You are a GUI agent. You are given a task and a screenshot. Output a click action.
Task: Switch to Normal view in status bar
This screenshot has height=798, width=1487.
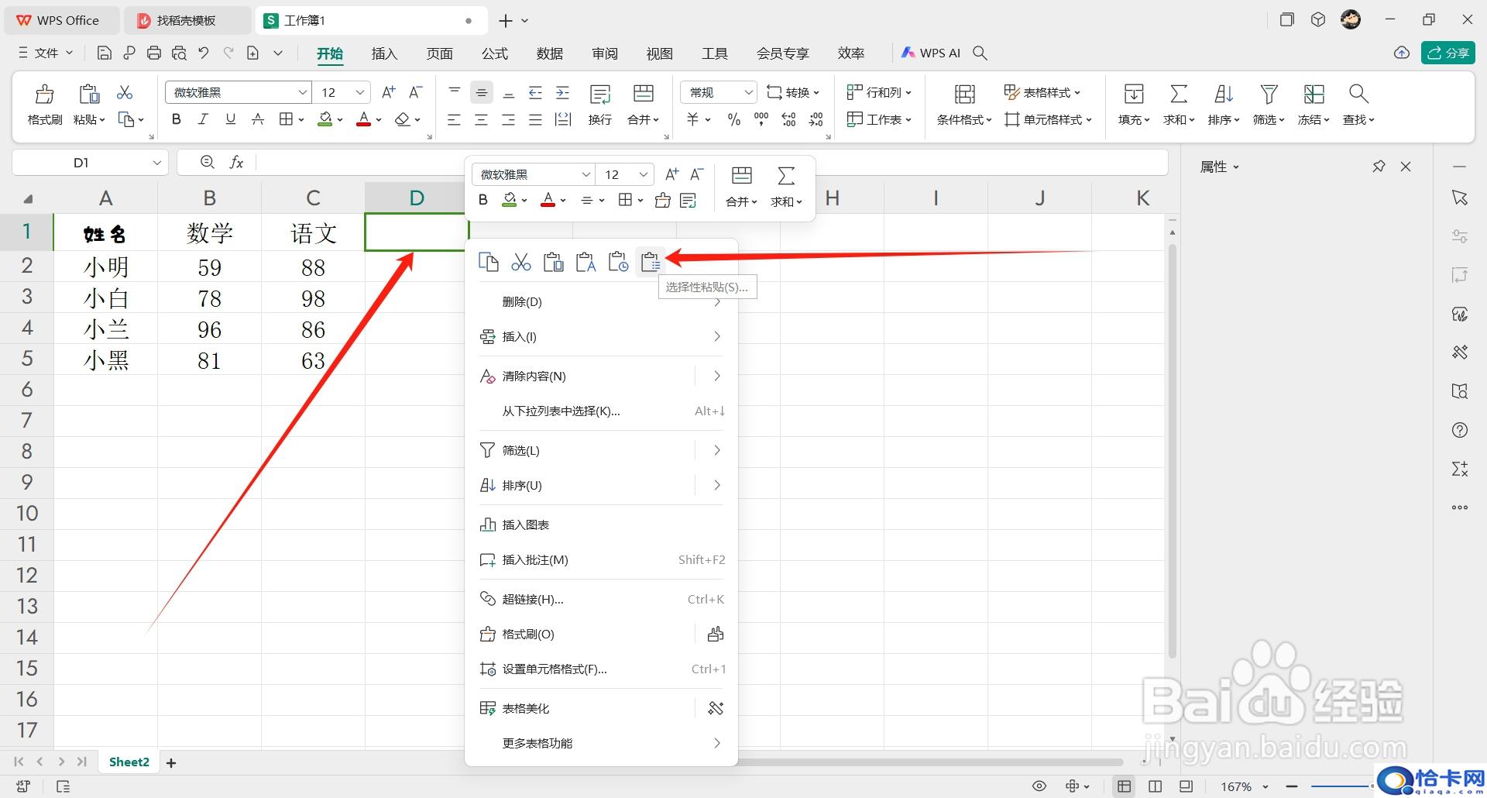pyautogui.click(x=1125, y=786)
